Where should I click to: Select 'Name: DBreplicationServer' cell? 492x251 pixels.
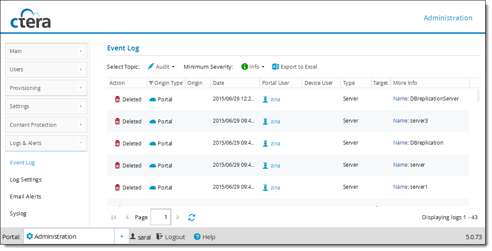click(426, 98)
